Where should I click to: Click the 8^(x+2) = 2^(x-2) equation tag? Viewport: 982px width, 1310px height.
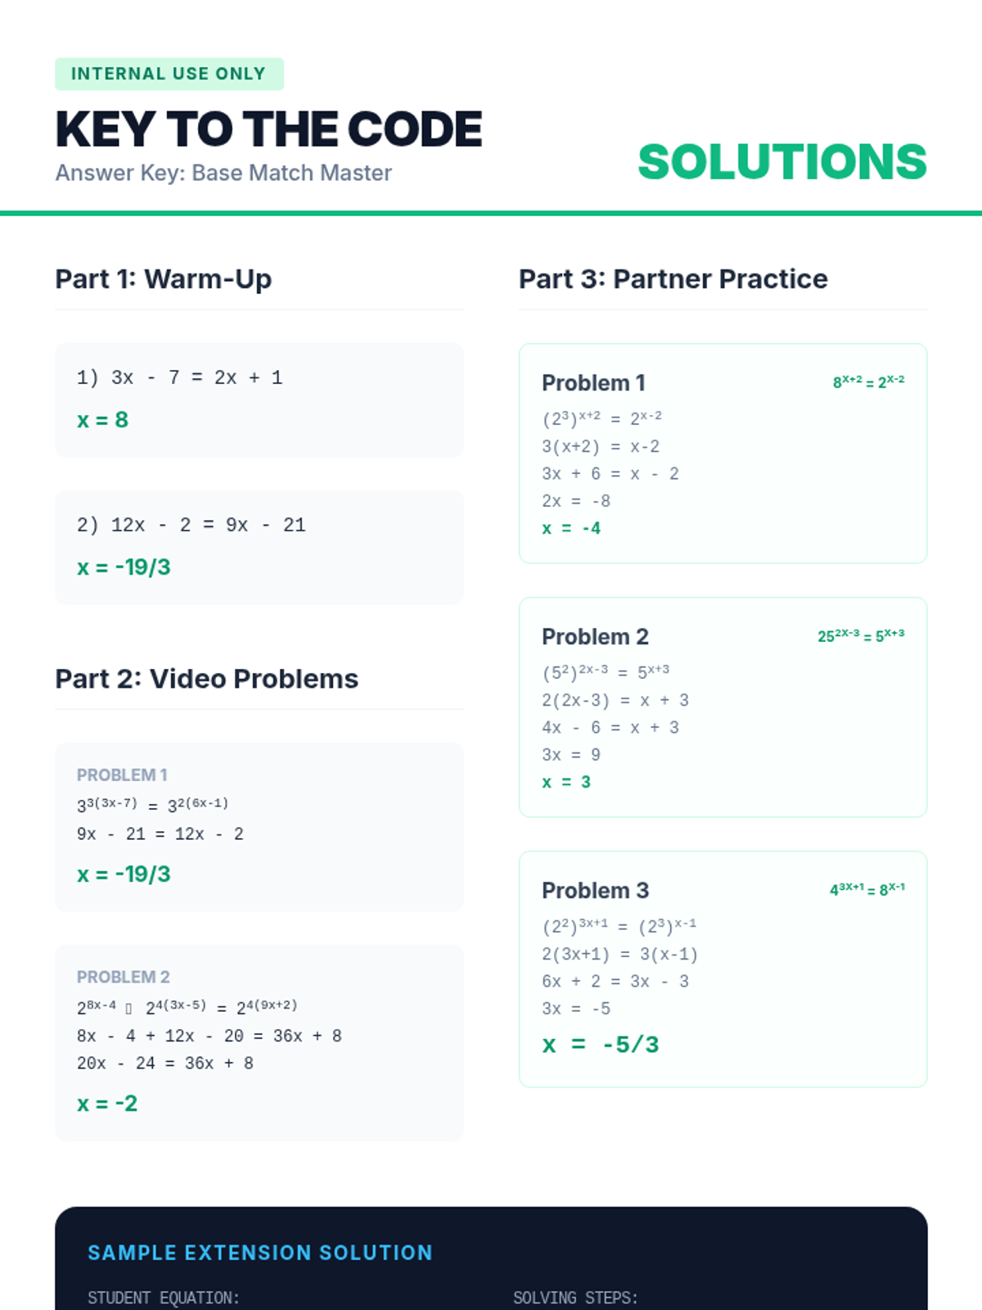click(x=868, y=382)
